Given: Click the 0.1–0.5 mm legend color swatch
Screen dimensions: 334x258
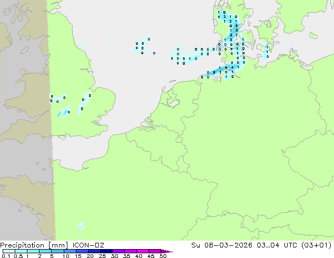Looking at the screenshot, I should pyautogui.click(x=9, y=251).
